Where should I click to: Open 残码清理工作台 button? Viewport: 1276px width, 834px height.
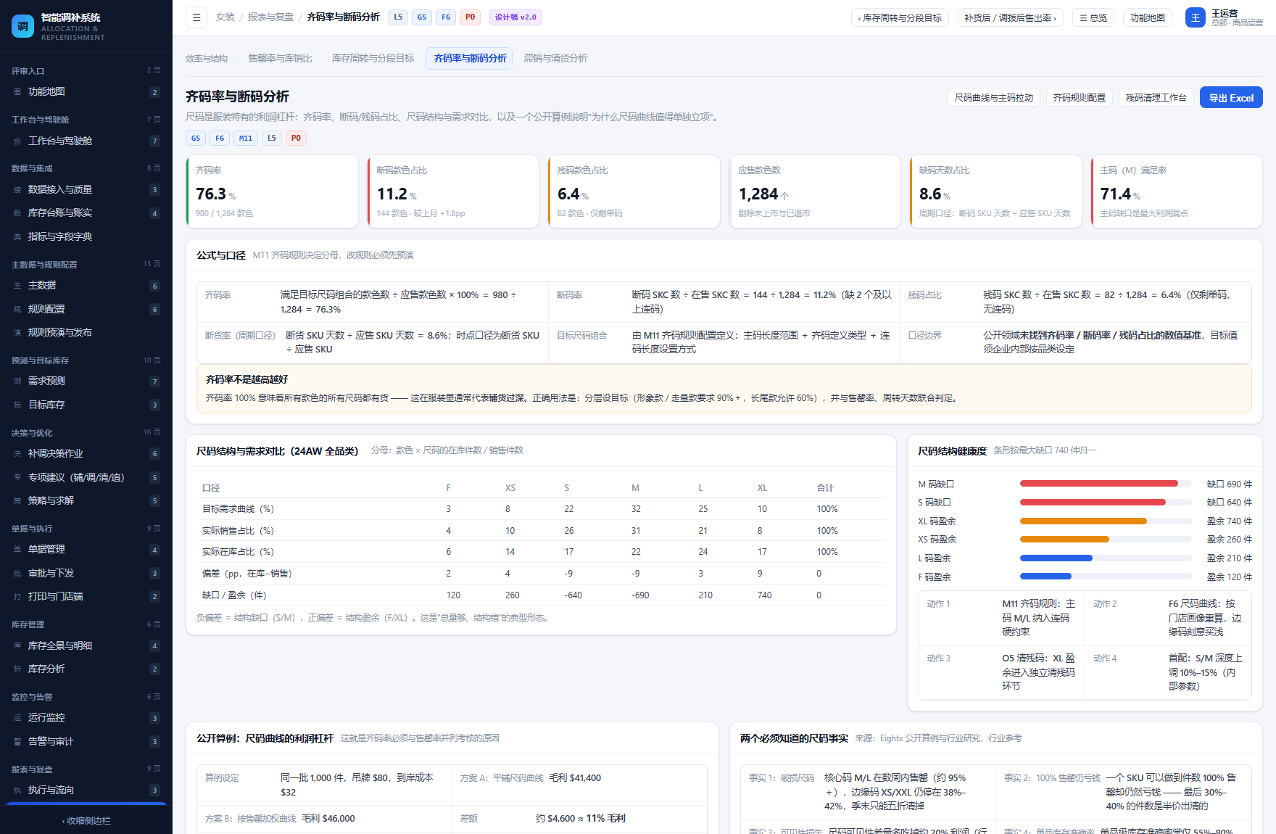(1156, 98)
